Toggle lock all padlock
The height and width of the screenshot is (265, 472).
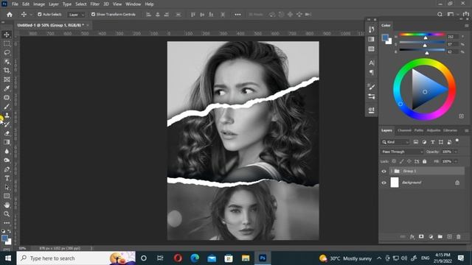pyautogui.click(x=425, y=161)
